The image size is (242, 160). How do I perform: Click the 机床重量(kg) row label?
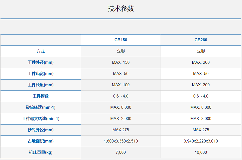point(41,152)
